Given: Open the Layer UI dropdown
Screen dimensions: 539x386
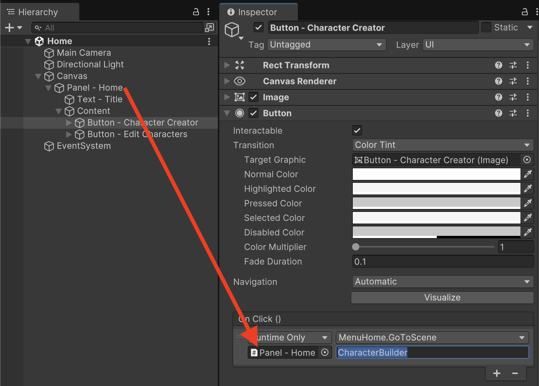Looking at the screenshot, I should [x=478, y=45].
